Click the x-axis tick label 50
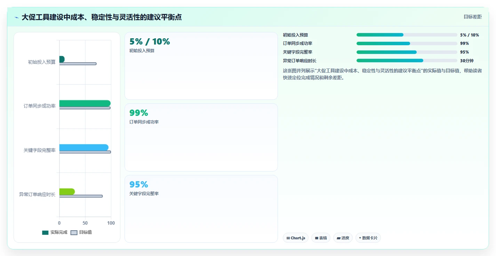 [x=85, y=223]
